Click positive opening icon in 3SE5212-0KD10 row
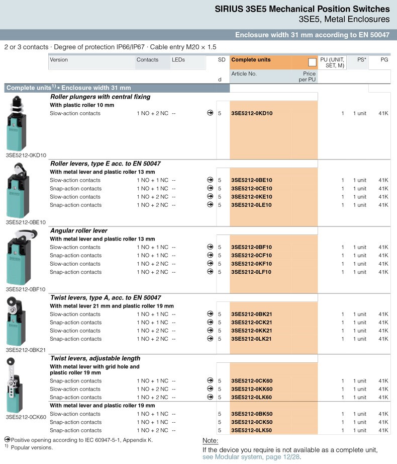 point(210,113)
